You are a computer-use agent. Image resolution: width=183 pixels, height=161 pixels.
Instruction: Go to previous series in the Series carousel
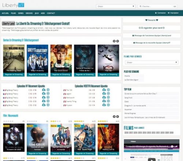(114, 41)
